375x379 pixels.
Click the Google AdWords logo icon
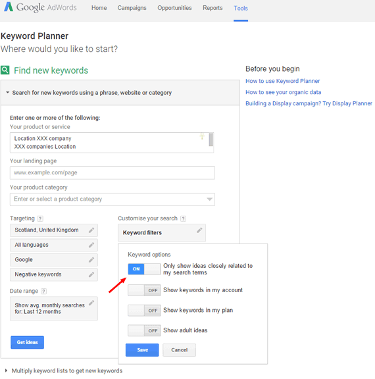(9, 7)
